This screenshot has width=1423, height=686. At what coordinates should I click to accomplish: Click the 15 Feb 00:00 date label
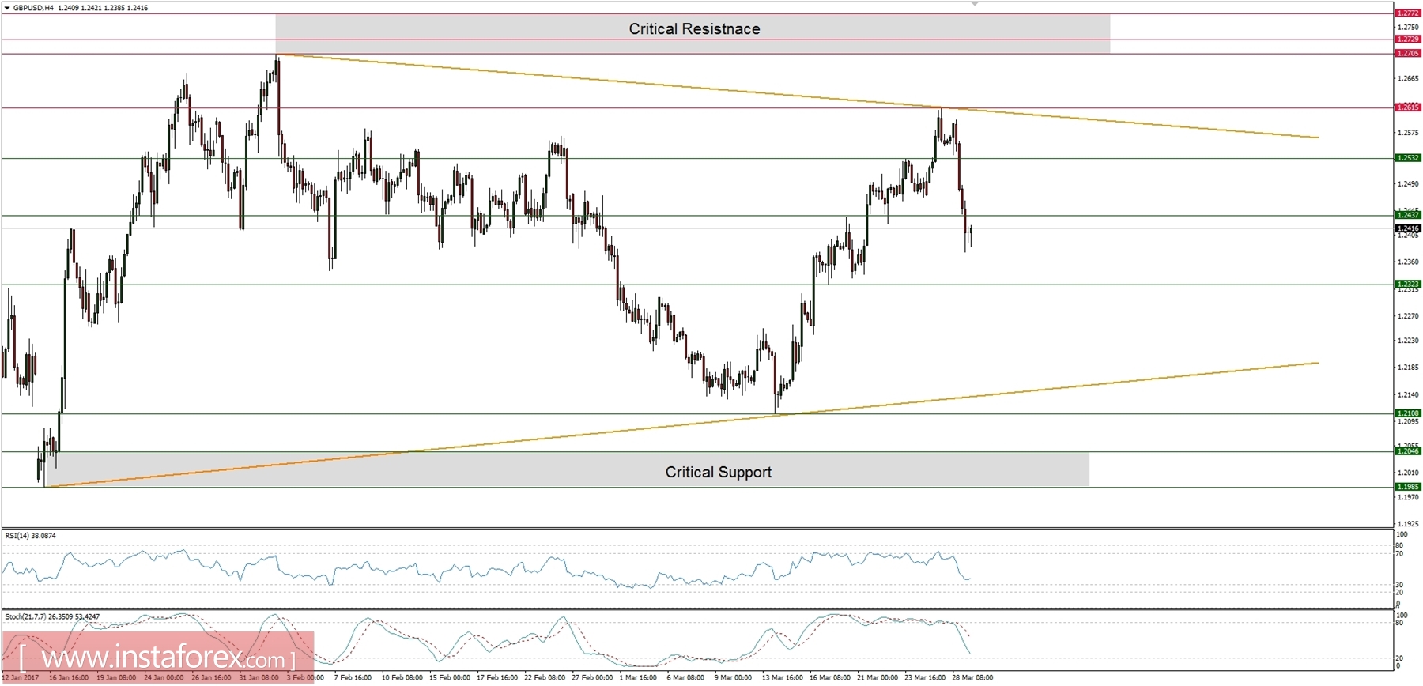(449, 678)
